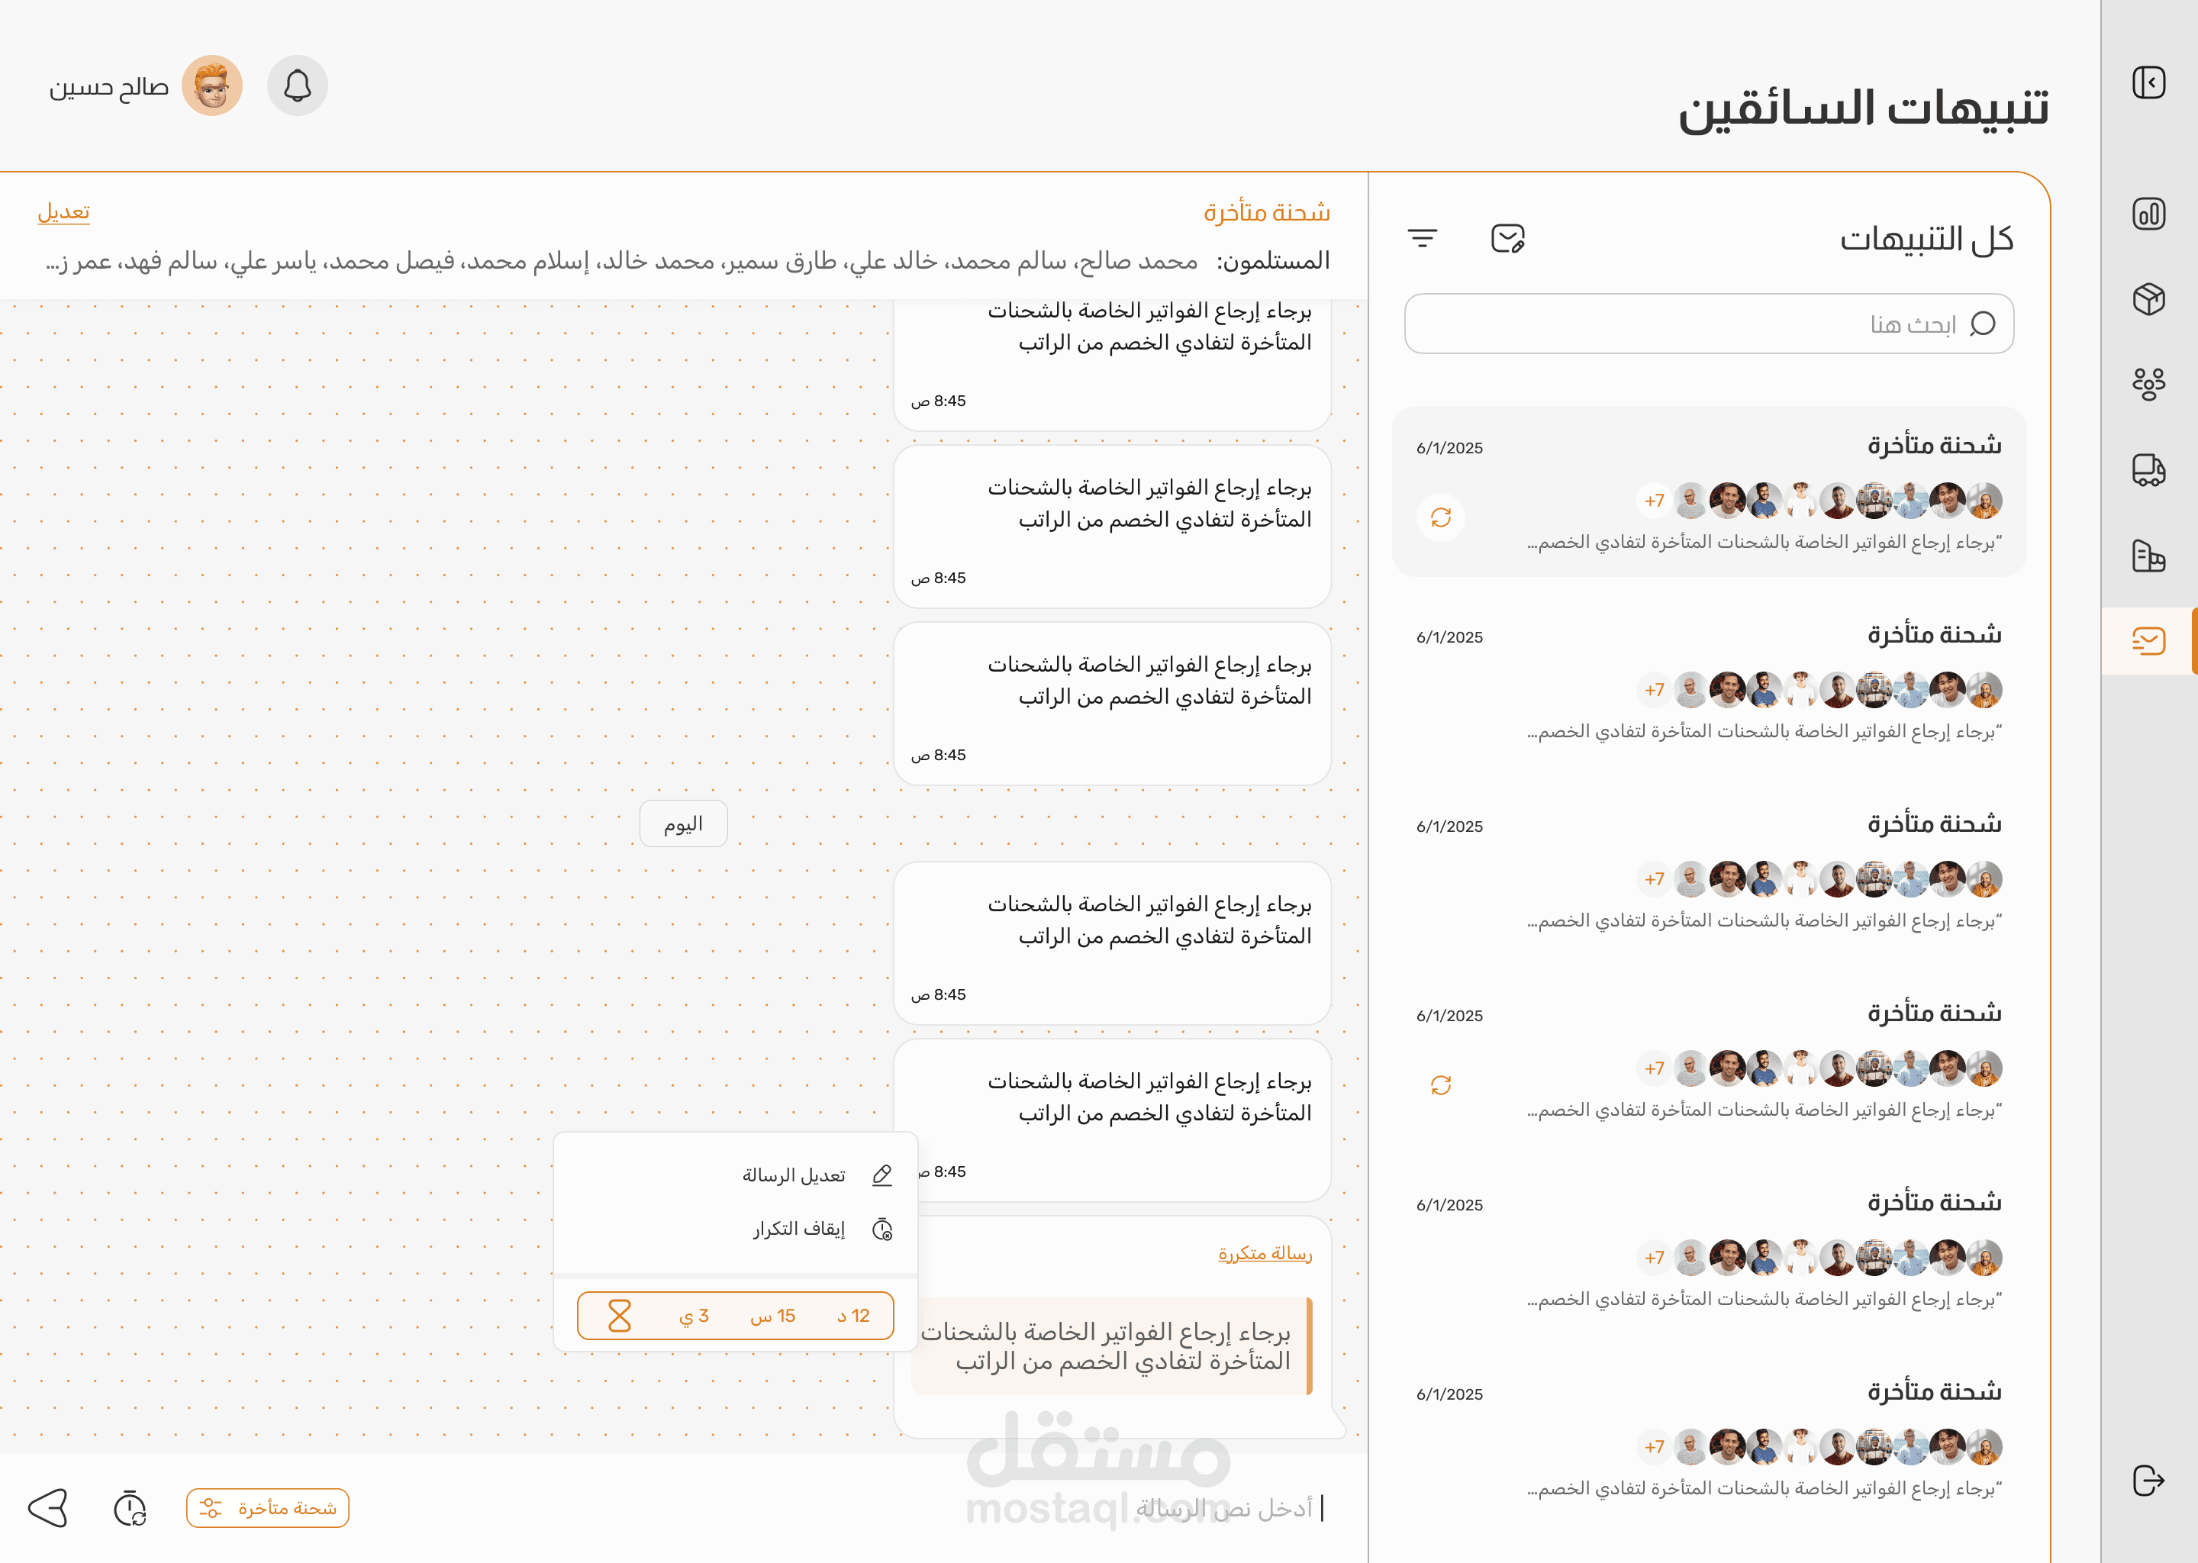Expand the +7 recipients on first alert
Screen dimensions: 2198x1563
click(1653, 501)
